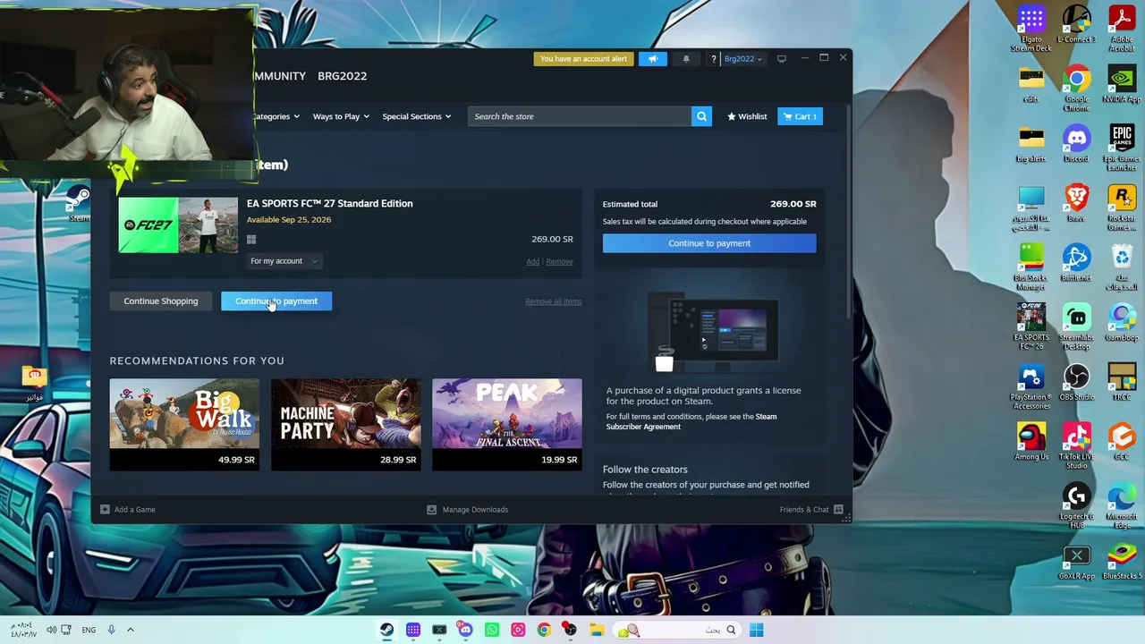Image resolution: width=1145 pixels, height=644 pixels.
Task: Open the Machine Party recommendation
Action: pos(345,425)
